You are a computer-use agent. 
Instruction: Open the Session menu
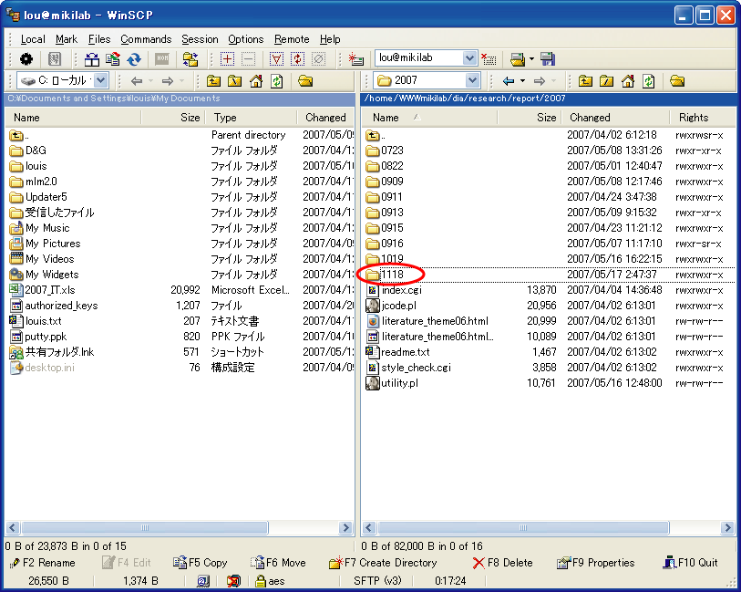coord(200,39)
